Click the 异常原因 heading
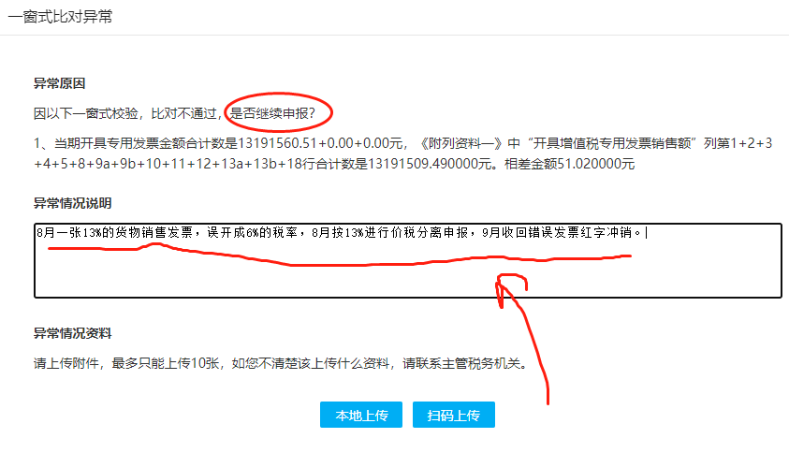The height and width of the screenshot is (453, 789). pos(59,83)
